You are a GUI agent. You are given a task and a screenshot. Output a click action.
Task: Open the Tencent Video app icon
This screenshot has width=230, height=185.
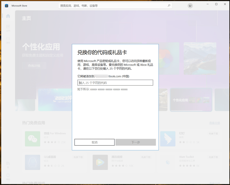100,162
